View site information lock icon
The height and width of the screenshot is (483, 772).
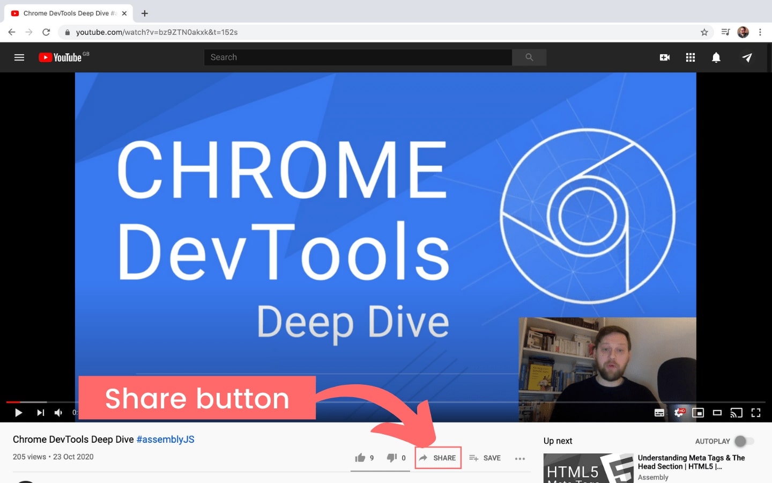coord(67,32)
